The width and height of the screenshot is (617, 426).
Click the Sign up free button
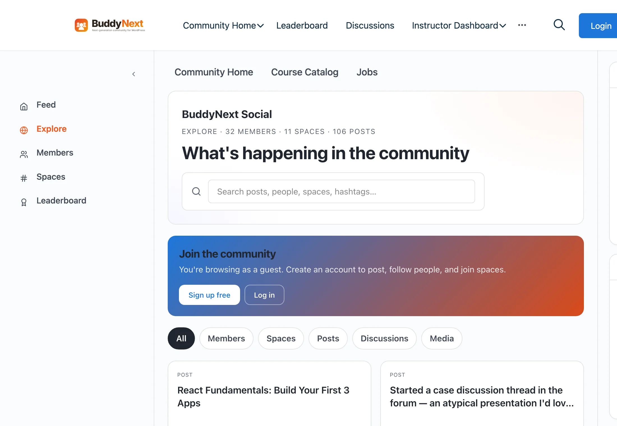click(209, 295)
